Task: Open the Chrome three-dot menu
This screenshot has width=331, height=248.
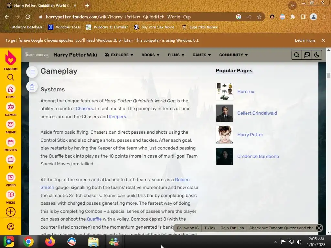Action: pyautogui.click(x=324, y=17)
